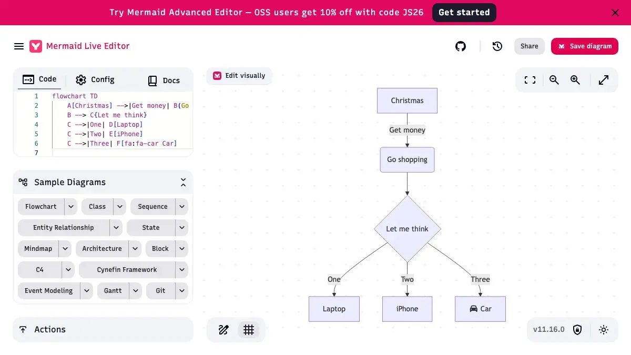Insert C4 sample diagram

40,270
